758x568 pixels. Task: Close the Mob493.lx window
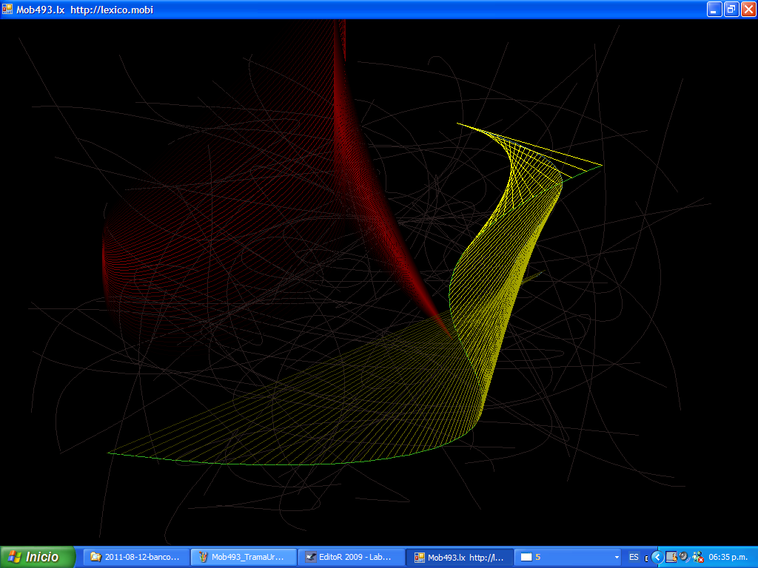748,9
